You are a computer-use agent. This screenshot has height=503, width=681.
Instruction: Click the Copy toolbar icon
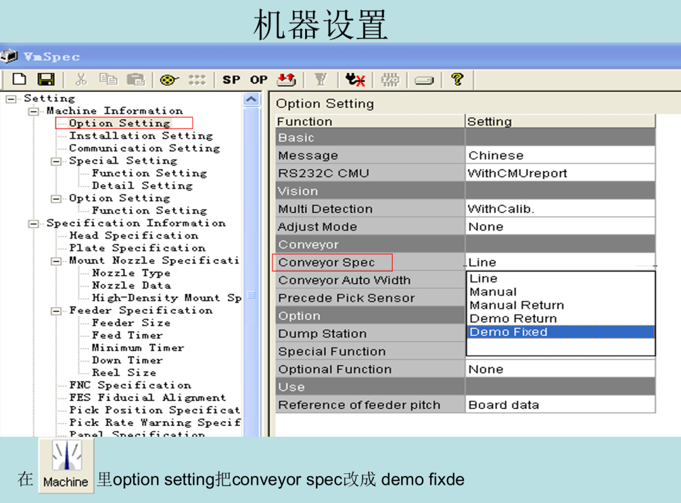(108, 79)
